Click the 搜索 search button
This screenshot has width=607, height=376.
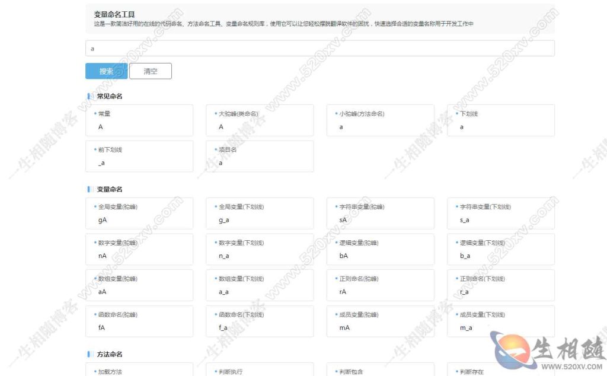point(106,71)
